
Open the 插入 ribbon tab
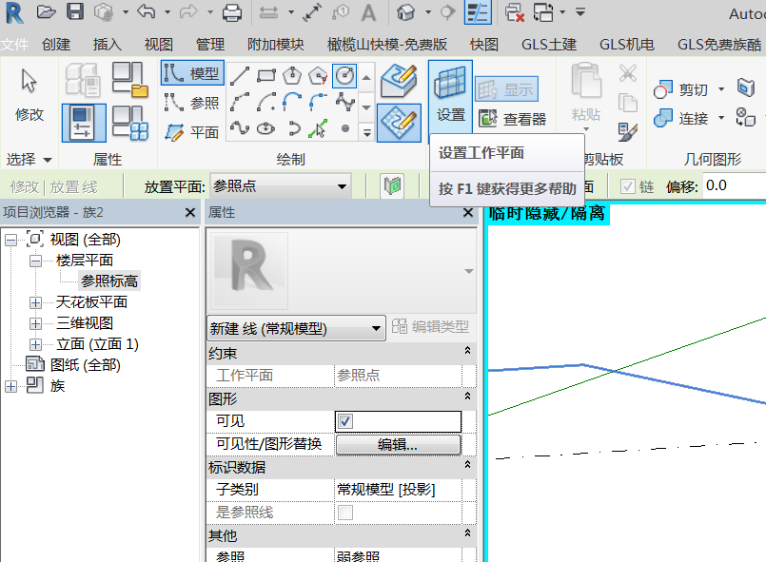(107, 45)
